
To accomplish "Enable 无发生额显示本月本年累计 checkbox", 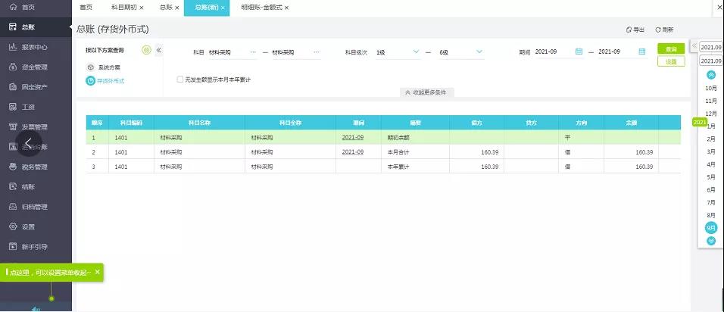I will [x=179, y=79].
